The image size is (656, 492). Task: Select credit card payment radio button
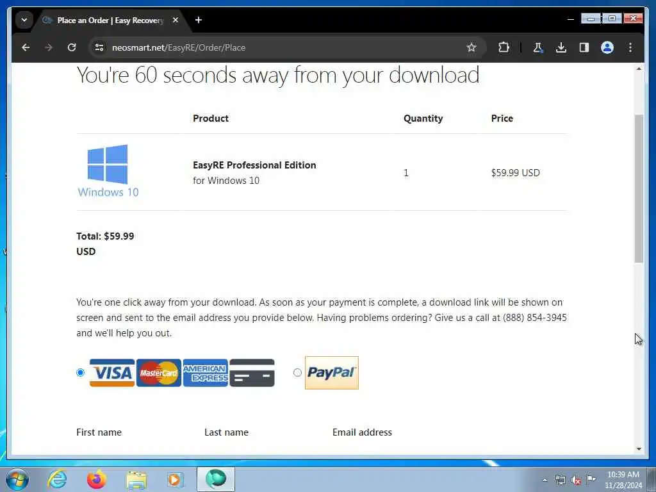click(x=81, y=372)
